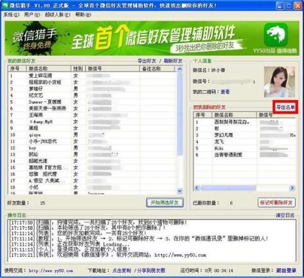Click the app icon in the title bar
This screenshot has width=304, height=278.
(4, 5)
